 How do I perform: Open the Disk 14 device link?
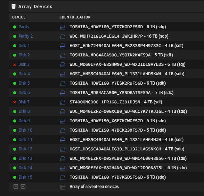pyautogui.click(x=25, y=168)
